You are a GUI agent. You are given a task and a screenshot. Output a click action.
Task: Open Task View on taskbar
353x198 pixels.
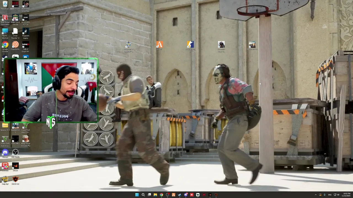[x=149, y=195]
